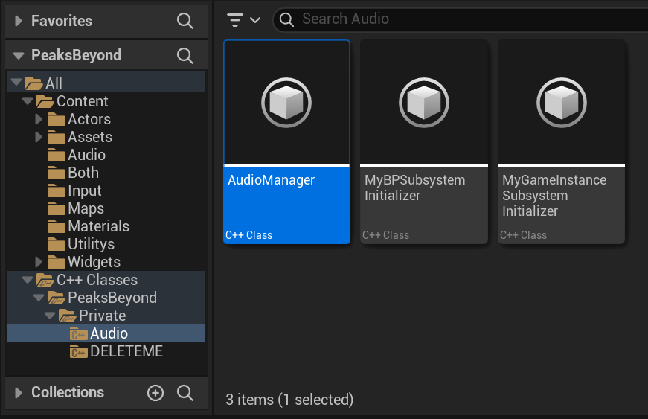Click the search icon in Favorites header
Viewport: 648px width, 419px height.
click(185, 21)
